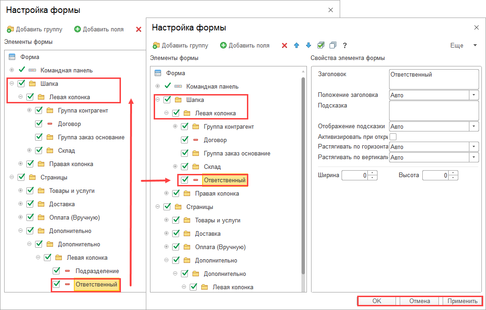The image size is (486, 310).
Task: Apply changes with Применить
Action: click(463, 300)
